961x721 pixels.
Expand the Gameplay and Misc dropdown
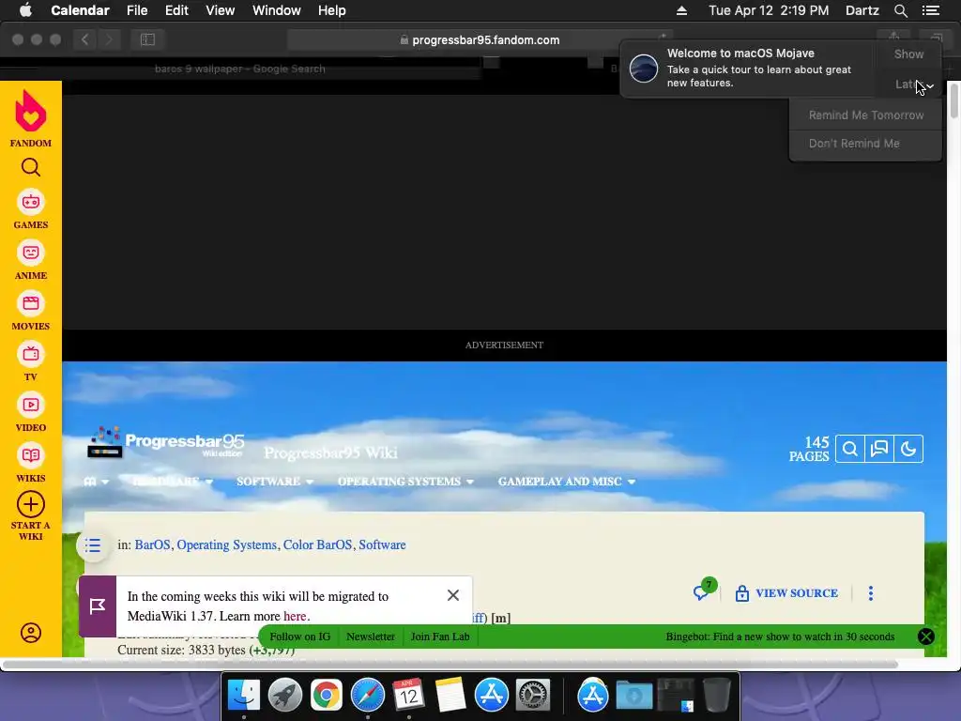coord(566,482)
